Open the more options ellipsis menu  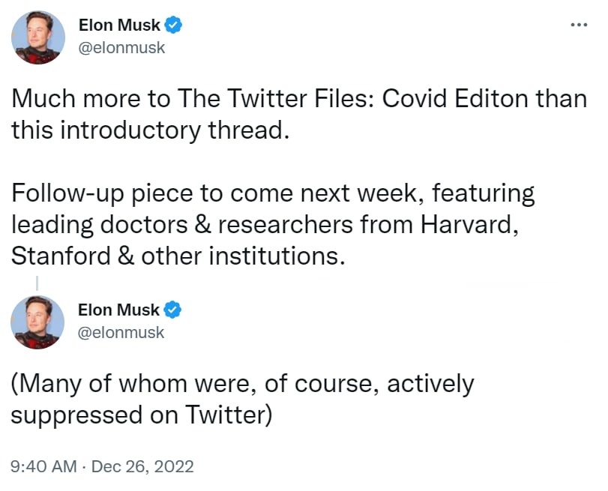coord(578,24)
